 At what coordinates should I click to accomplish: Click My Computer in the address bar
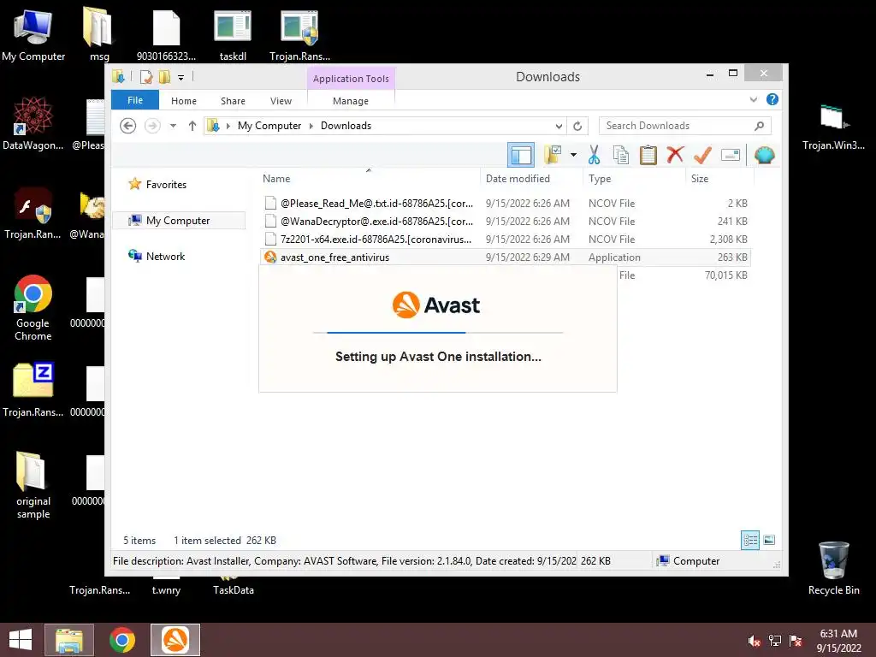tap(269, 126)
